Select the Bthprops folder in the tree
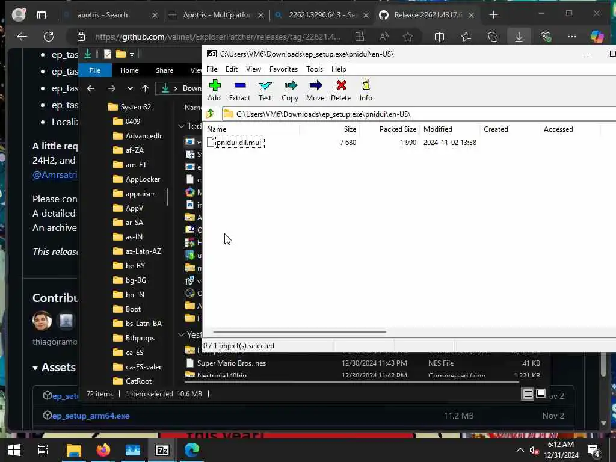Image resolution: width=616 pixels, height=462 pixels. [134, 338]
